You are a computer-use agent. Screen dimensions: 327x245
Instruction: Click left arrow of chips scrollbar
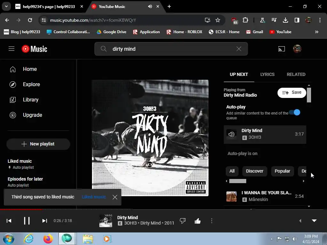click(x=226, y=181)
